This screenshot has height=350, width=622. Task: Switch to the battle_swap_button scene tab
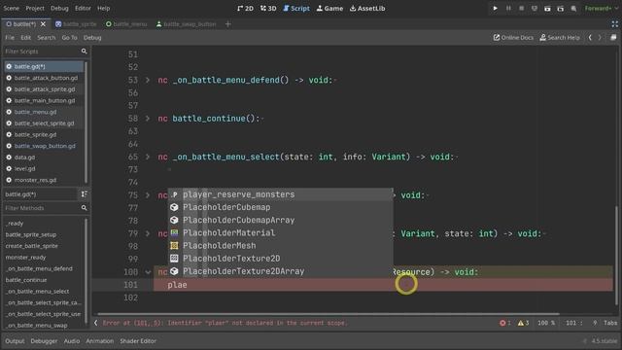pos(186,24)
